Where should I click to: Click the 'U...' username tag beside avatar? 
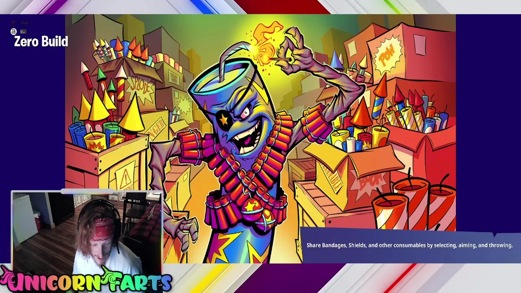click(x=23, y=31)
